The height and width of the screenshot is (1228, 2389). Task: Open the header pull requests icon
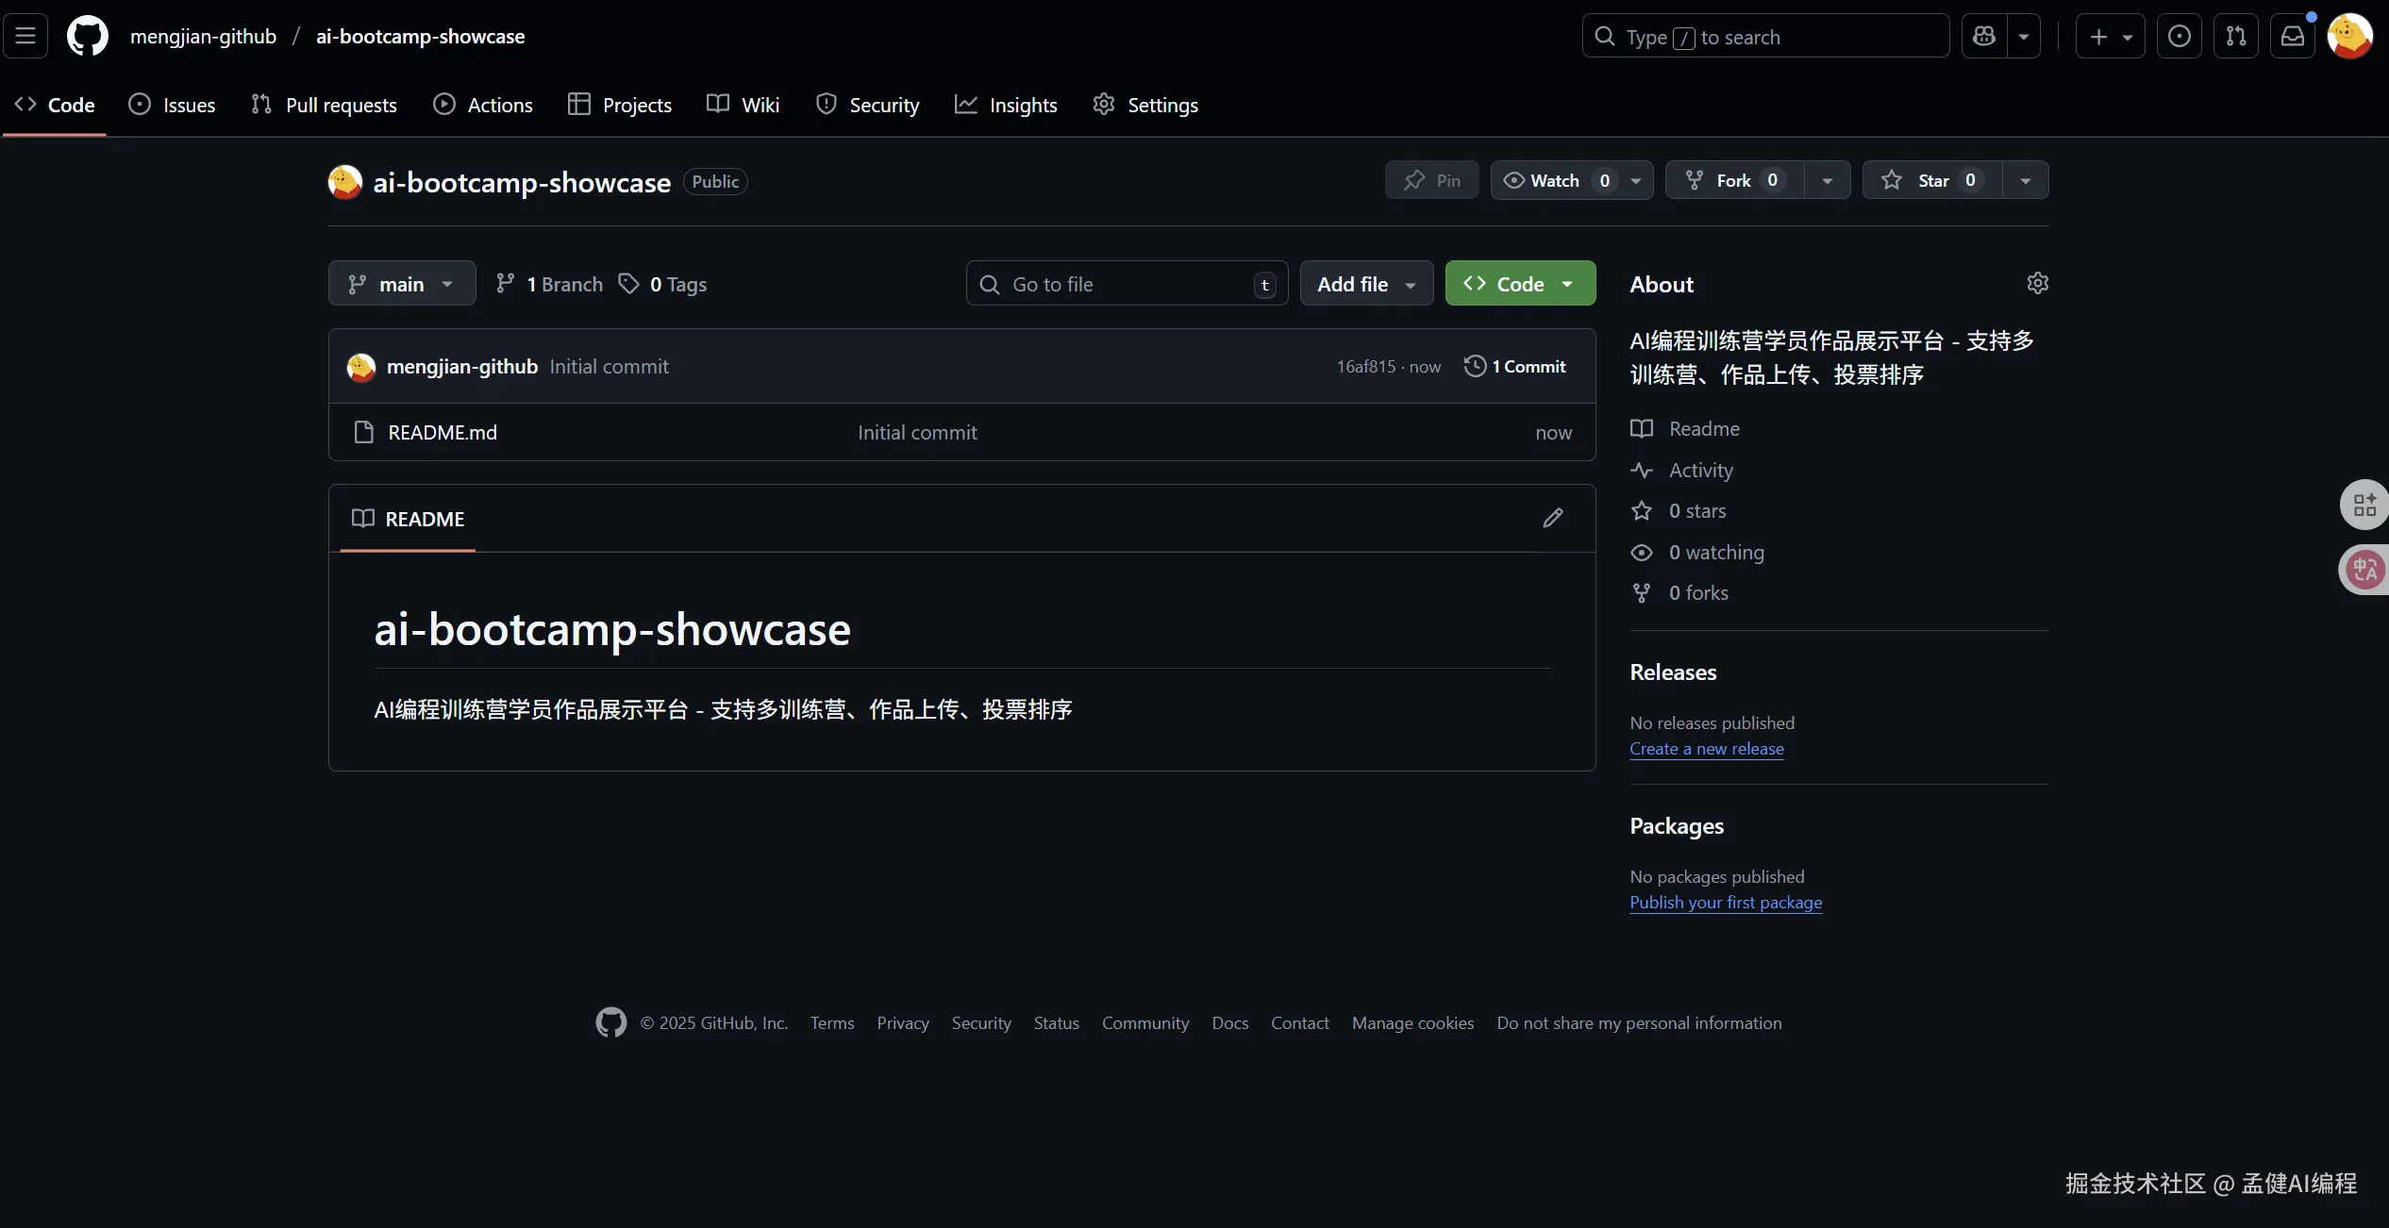click(2236, 36)
